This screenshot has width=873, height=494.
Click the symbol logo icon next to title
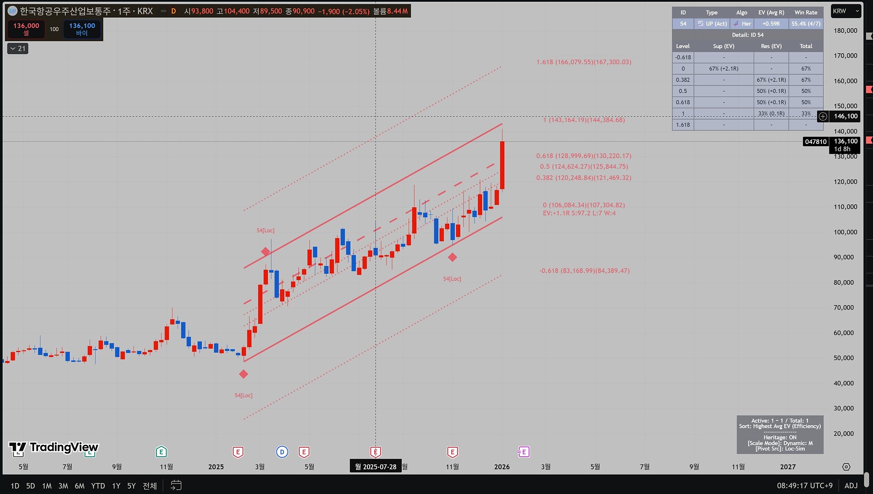[12, 11]
